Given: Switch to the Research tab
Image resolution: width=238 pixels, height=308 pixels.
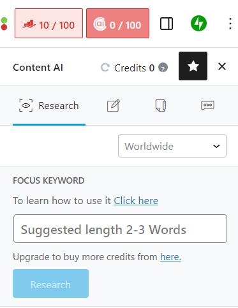Looking at the screenshot, I should tap(49, 106).
